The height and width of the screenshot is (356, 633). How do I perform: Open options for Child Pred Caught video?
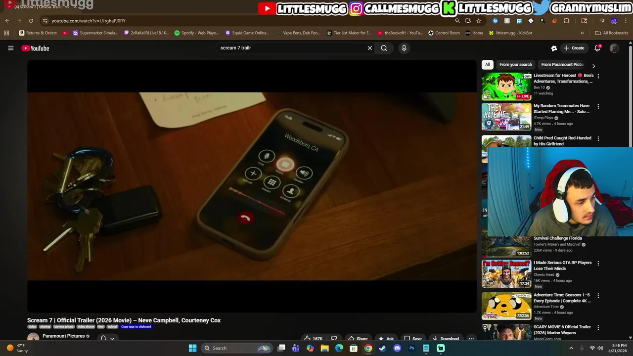pos(598,139)
